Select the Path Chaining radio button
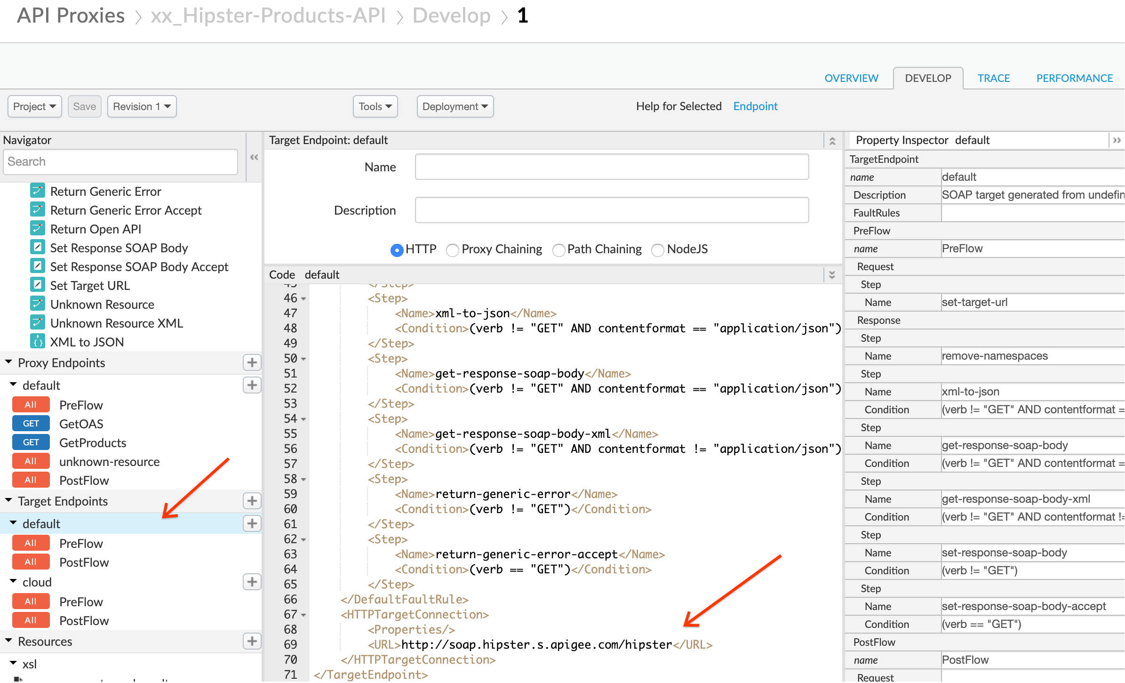 (x=559, y=250)
